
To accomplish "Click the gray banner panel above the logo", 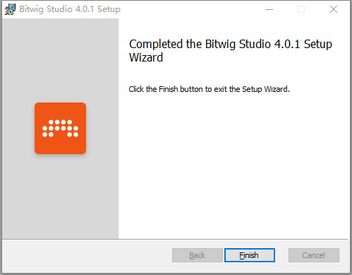I will [x=60, y=60].
